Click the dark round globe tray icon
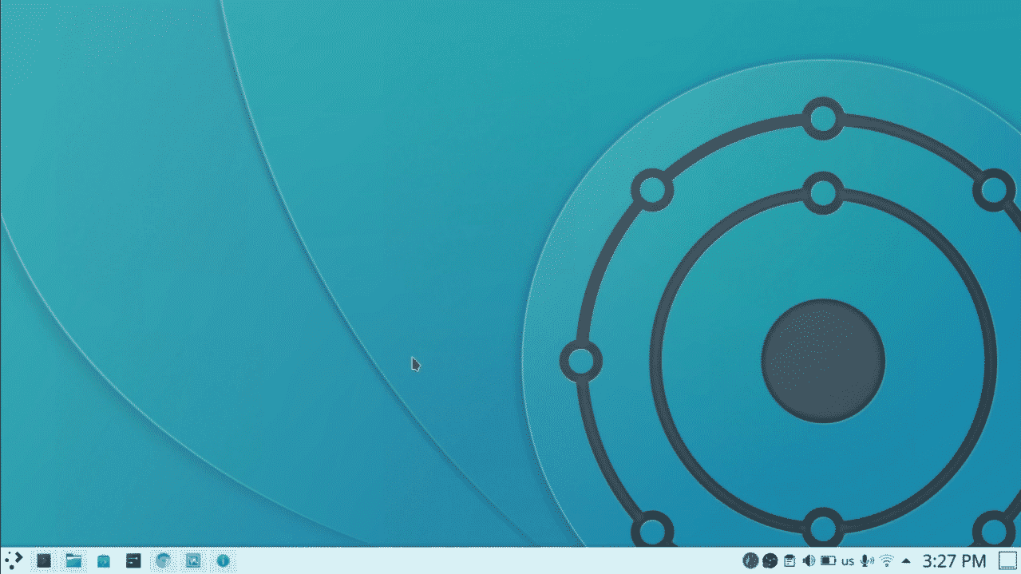The image size is (1021, 574). [x=770, y=561]
